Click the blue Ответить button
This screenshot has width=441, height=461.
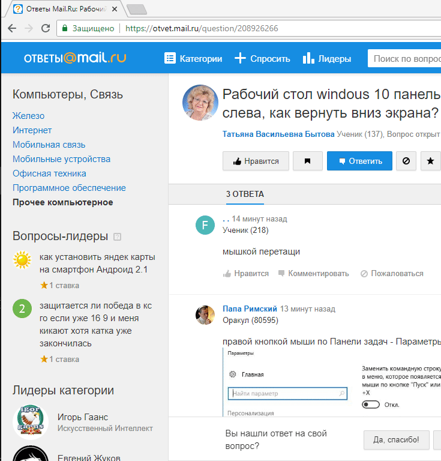coord(359,161)
